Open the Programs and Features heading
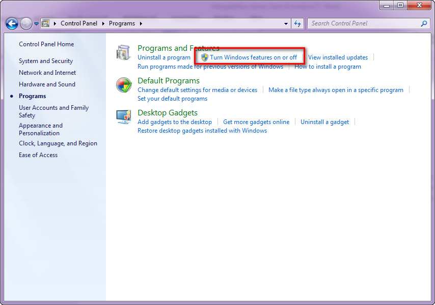The height and width of the screenshot is (305, 435). pyautogui.click(x=178, y=48)
